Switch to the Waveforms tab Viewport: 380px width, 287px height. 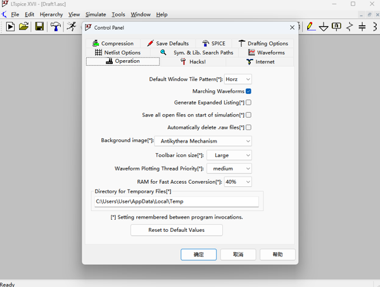[x=266, y=53]
